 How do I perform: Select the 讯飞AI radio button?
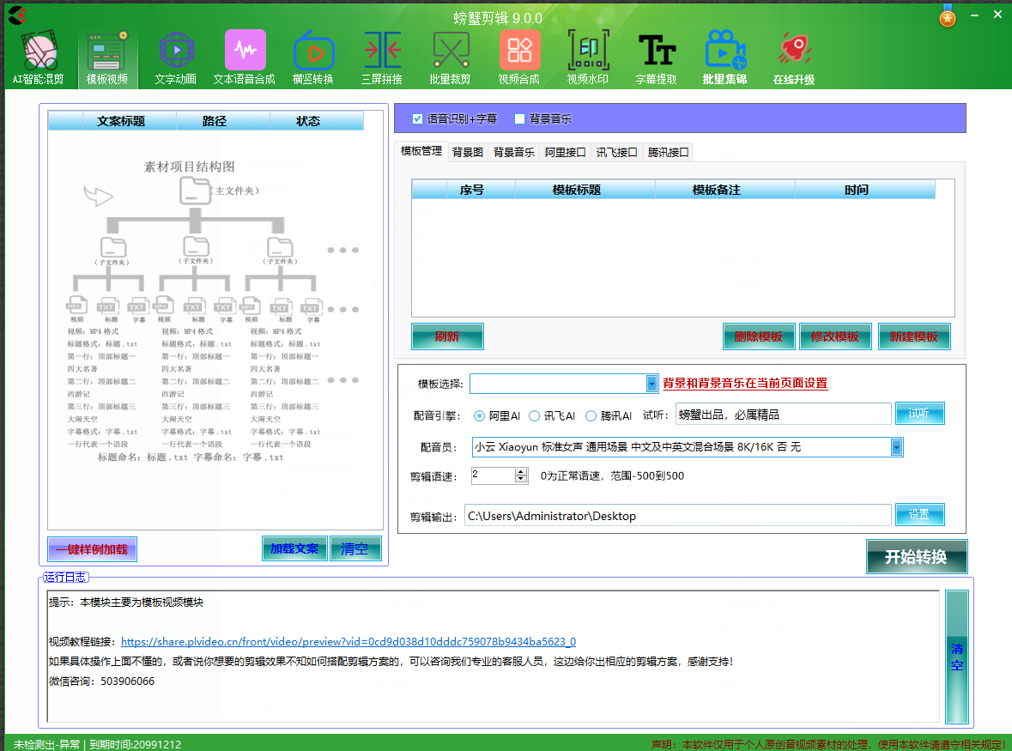[534, 416]
